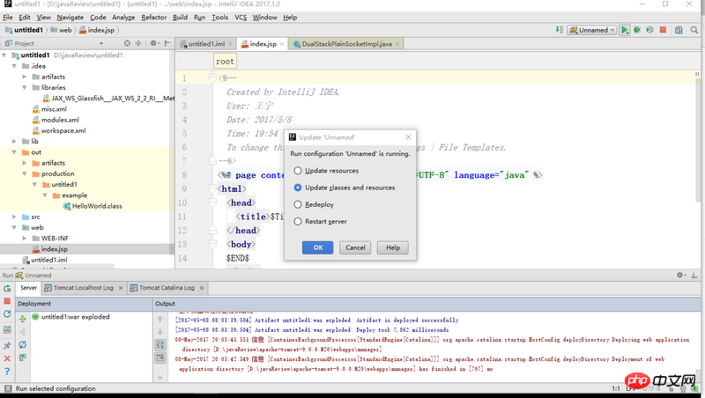705x398 pixels.
Task: Expand the lib folder
Action: click(14, 142)
